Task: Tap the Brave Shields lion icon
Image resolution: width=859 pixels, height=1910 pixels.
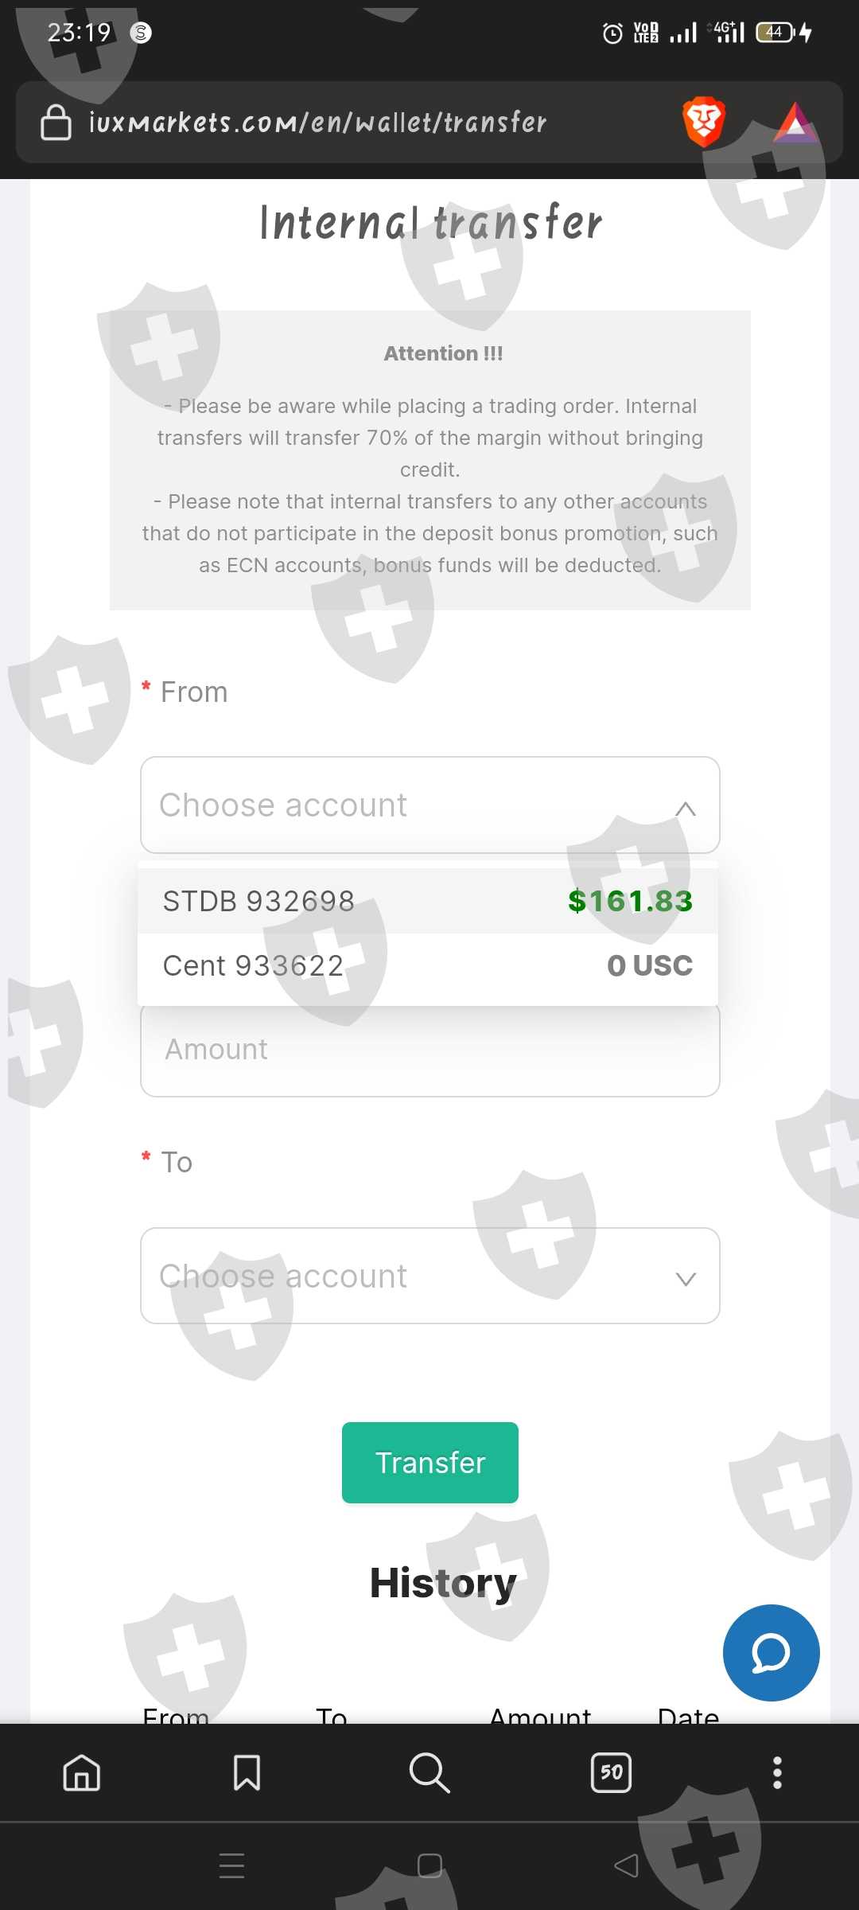Action: (x=703, y=122)
